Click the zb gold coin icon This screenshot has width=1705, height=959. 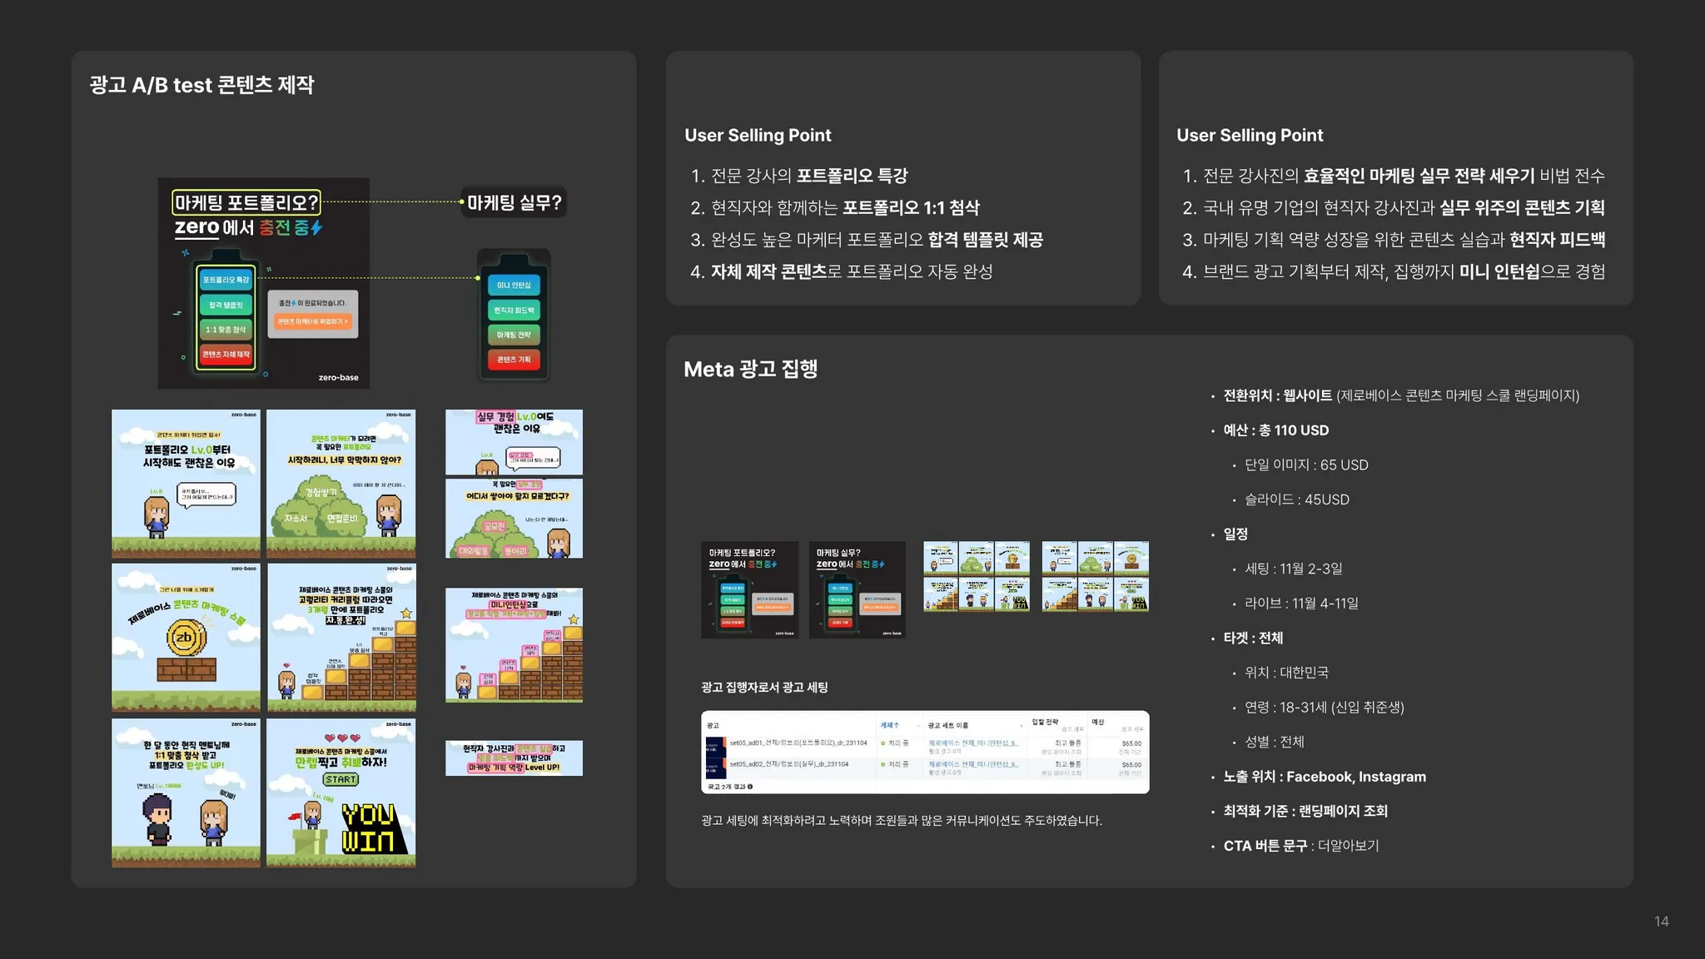coord(185,638)
